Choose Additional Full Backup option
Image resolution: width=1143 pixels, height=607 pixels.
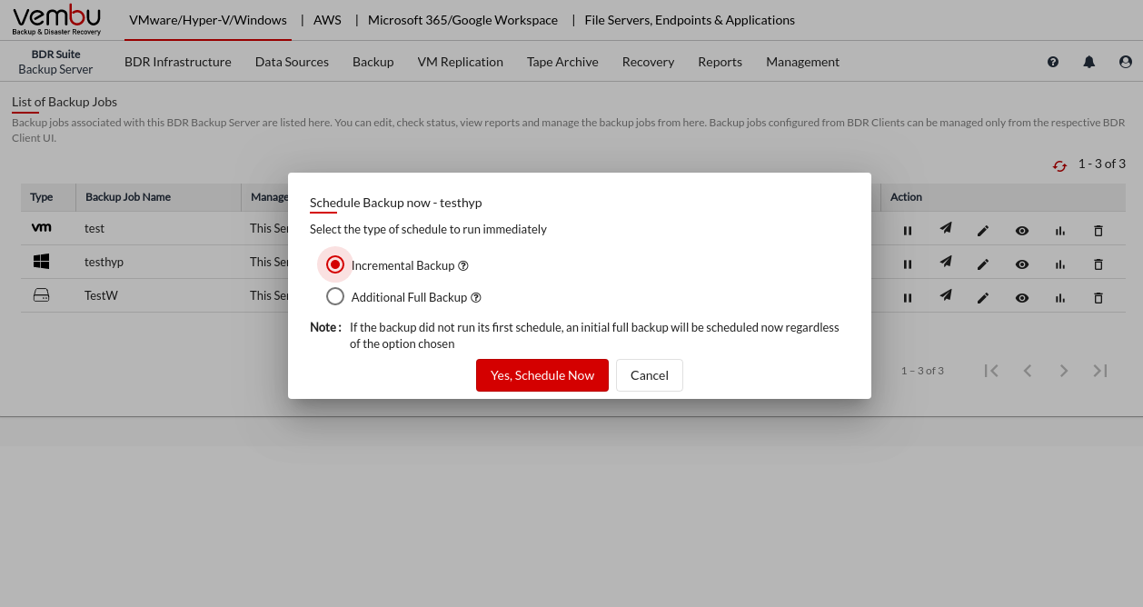[x=335, y=296]
